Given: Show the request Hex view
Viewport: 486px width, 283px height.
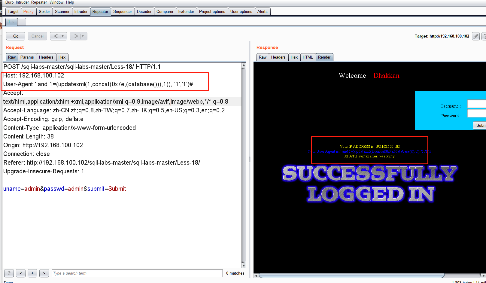Looking at the screenshot, I should coord(62,57).
